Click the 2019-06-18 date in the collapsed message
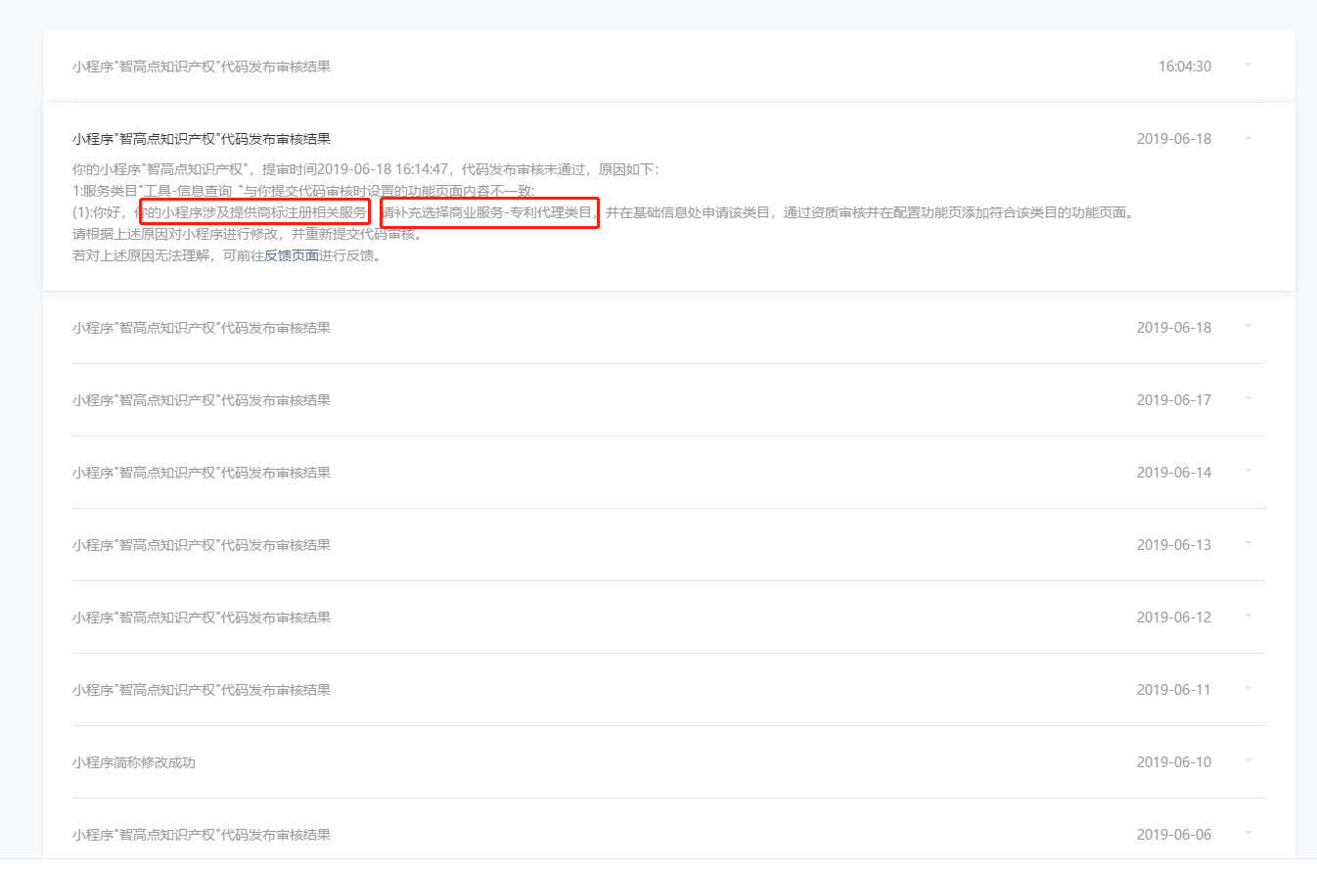The image size is (1317, 870). [x=1174, y=328]
